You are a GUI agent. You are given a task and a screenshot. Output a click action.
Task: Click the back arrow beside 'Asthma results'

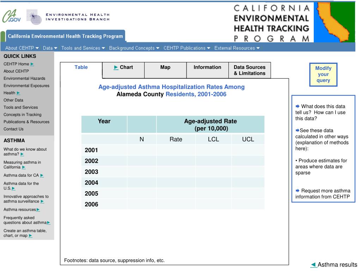tap(313, 265)
